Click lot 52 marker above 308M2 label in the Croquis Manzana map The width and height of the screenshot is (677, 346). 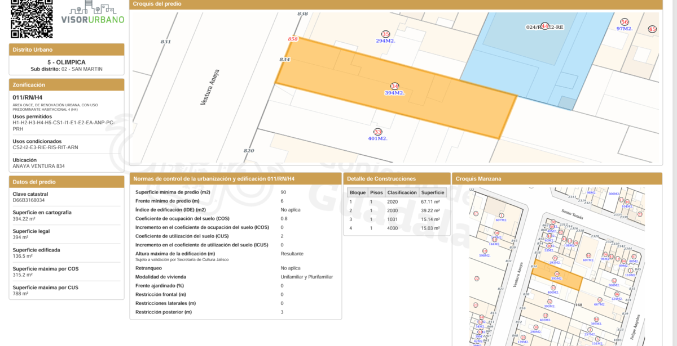(614, 280)
